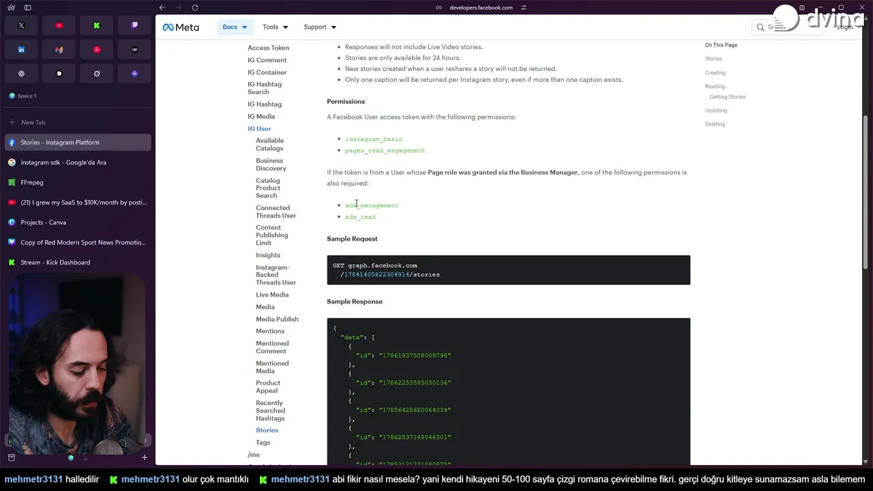
Task: Open Live Media in the sidebar
Action: [x=272, y=295]
